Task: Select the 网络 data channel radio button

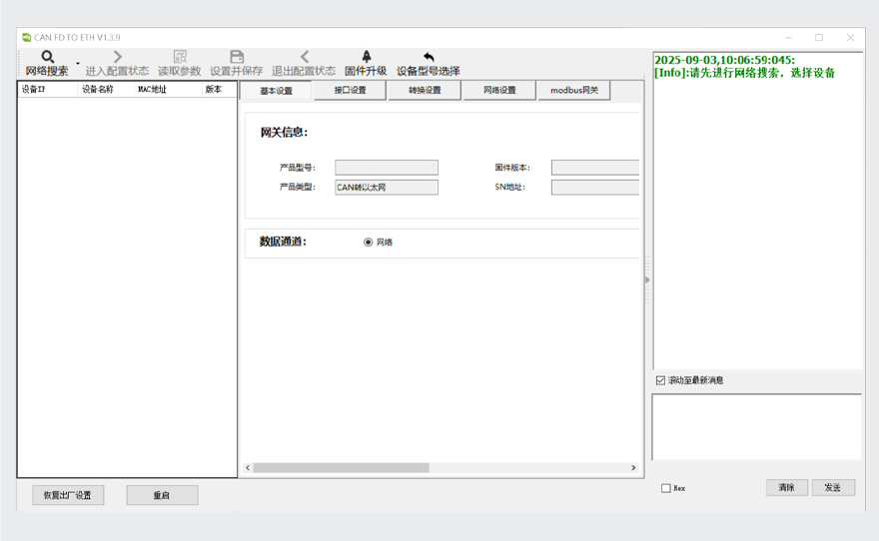Action: click(x=368, y=242)
